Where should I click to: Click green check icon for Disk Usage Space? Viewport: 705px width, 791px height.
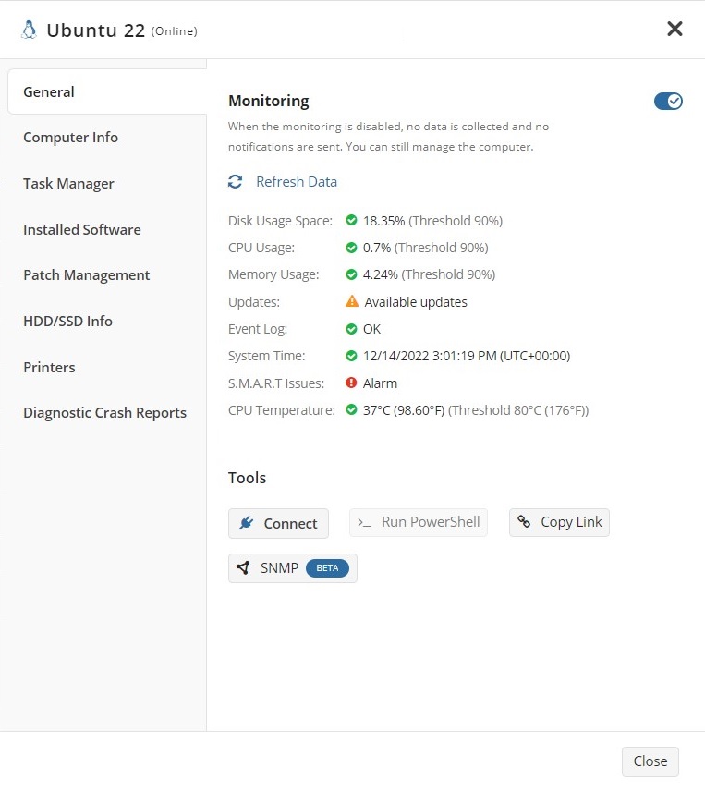coord(351,221)
